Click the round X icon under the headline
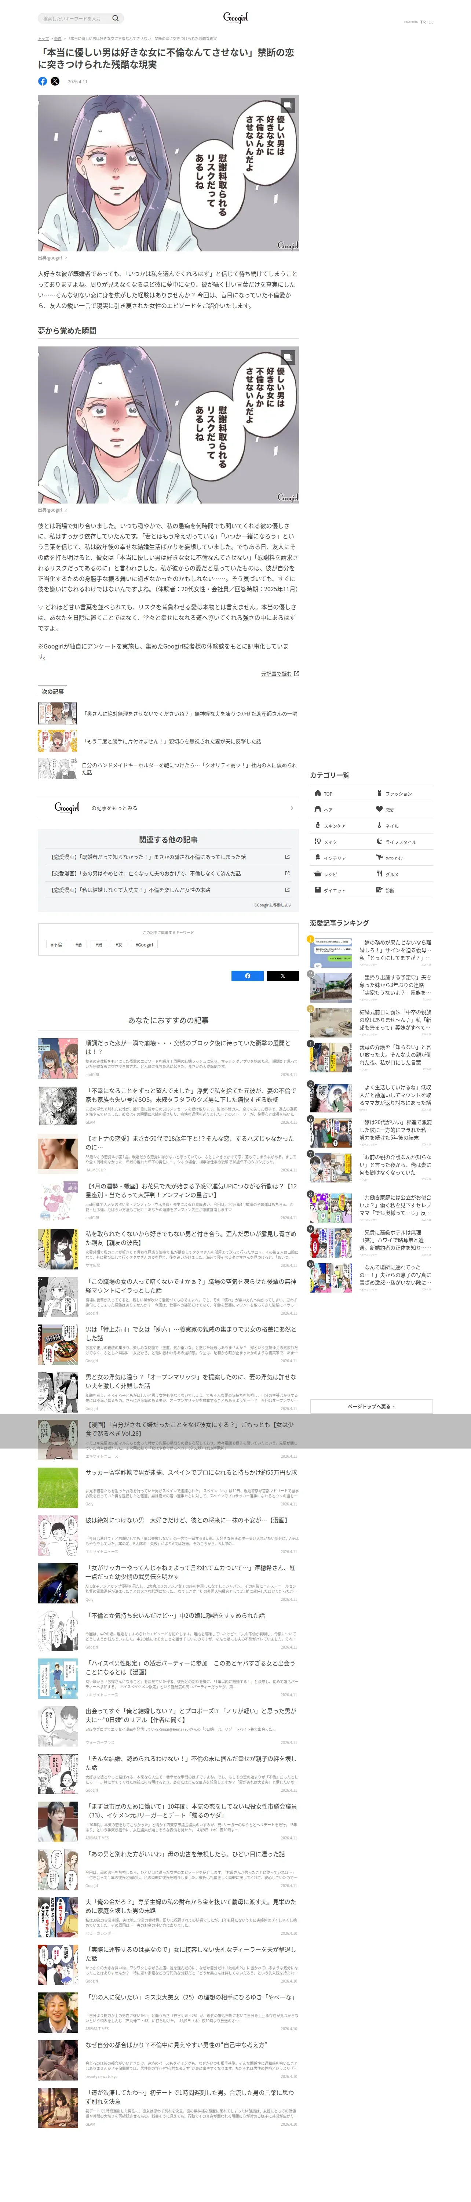 click(x=55, y=81)
